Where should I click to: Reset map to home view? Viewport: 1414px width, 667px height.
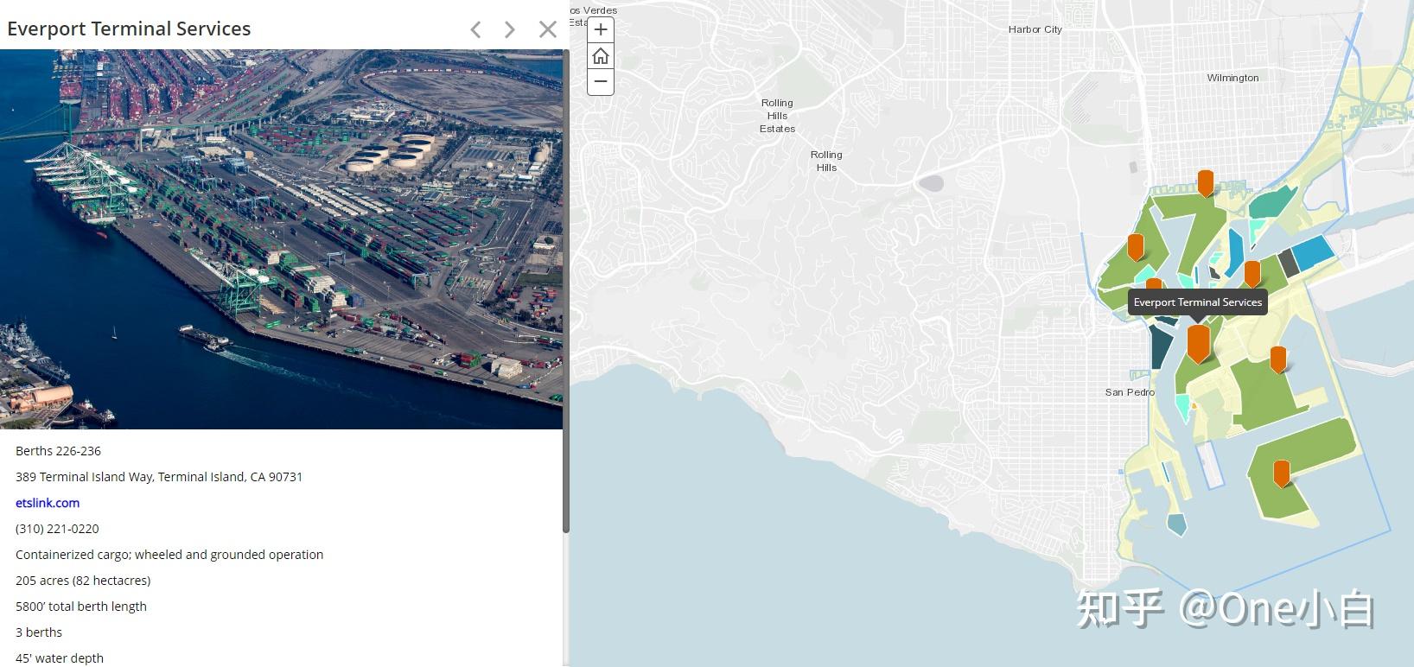point(601,56)
